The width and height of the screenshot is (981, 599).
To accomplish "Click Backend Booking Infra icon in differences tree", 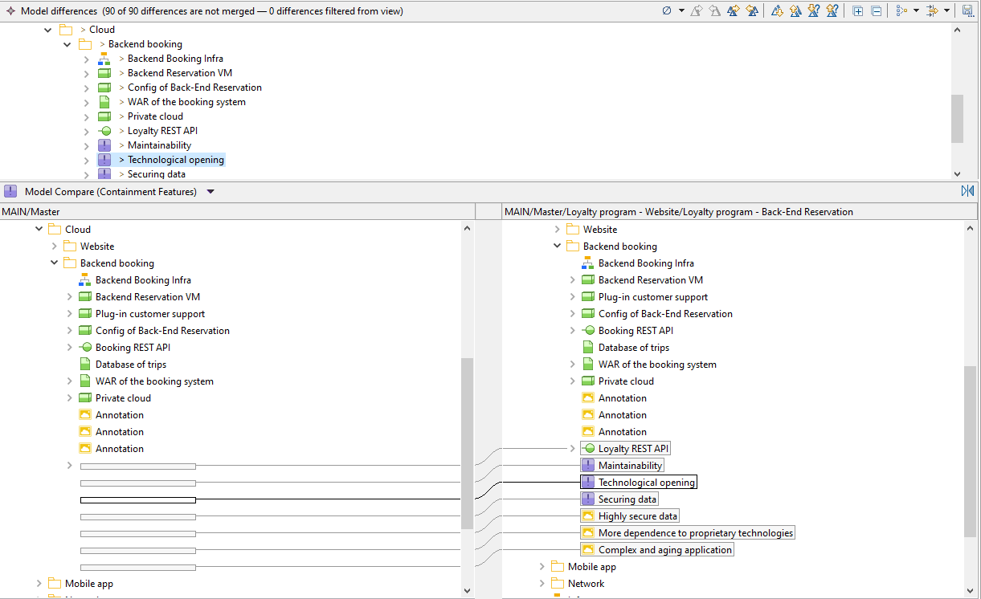I will pyautogui.click(x=104, y=59).
